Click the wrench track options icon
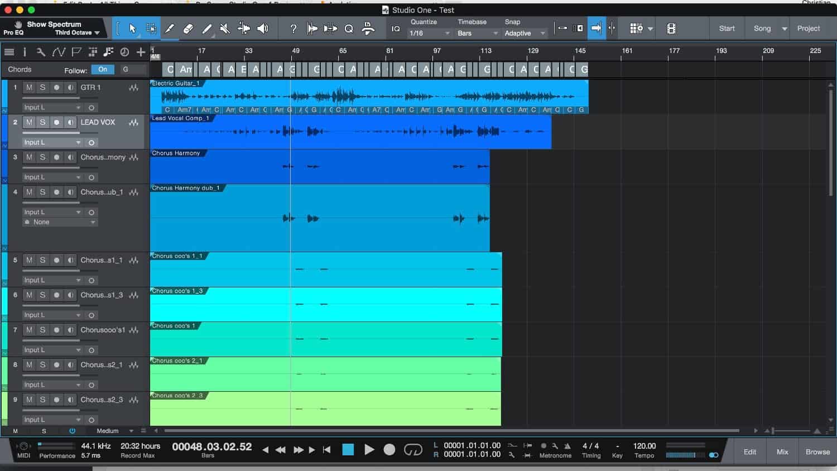Image resolution: width=837 pixels, height=471 pixels. tap(41, 52)
